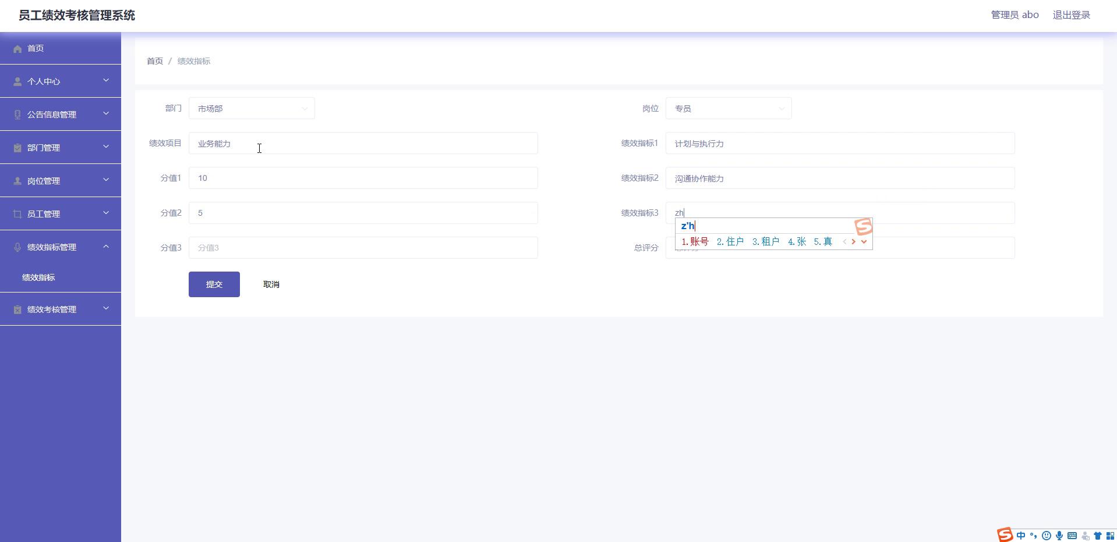Go to 首页 in the sidebar

pyautogui.click(x=36, y=48)
